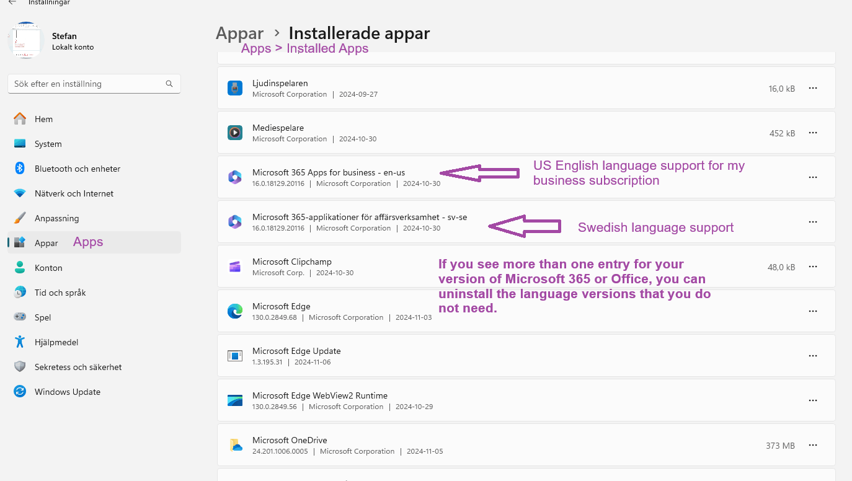Click the 48,0 kB size of Clipchamp
Viewport: 852px width, 481px height.
pos(781,267)
